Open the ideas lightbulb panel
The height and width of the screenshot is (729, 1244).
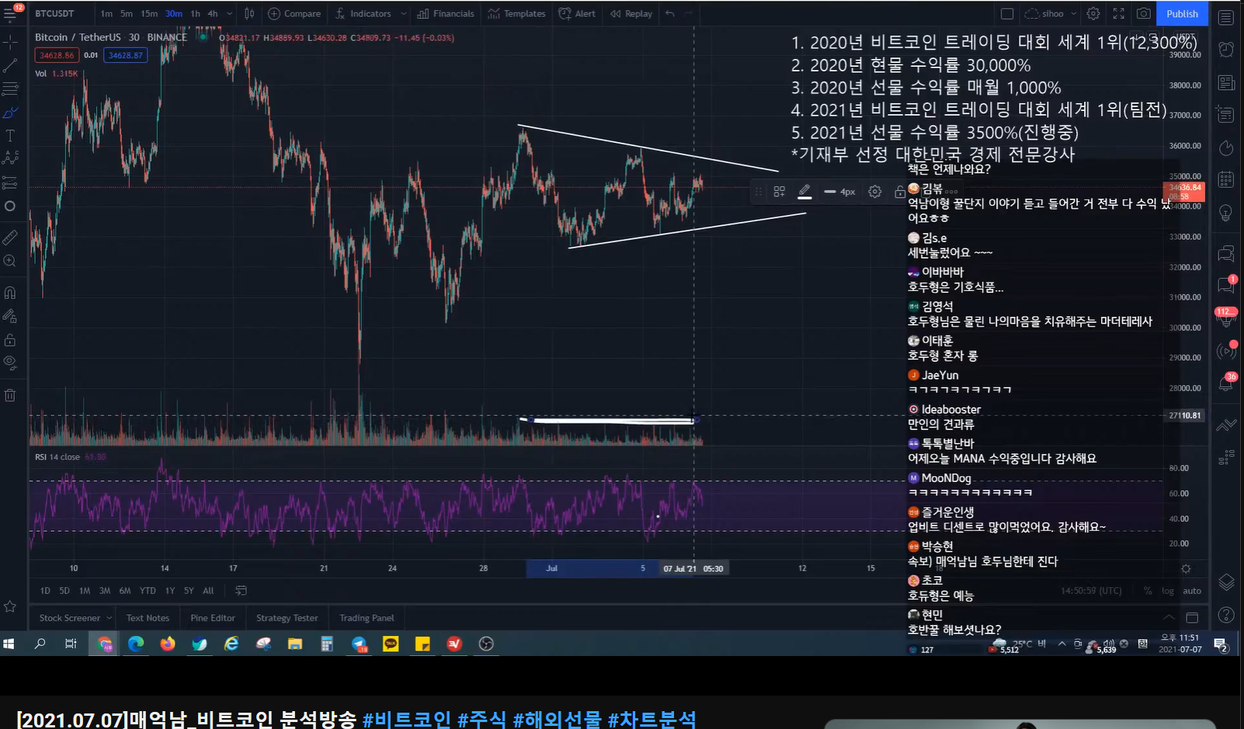pyautogui.click(x=1226, y=213)
